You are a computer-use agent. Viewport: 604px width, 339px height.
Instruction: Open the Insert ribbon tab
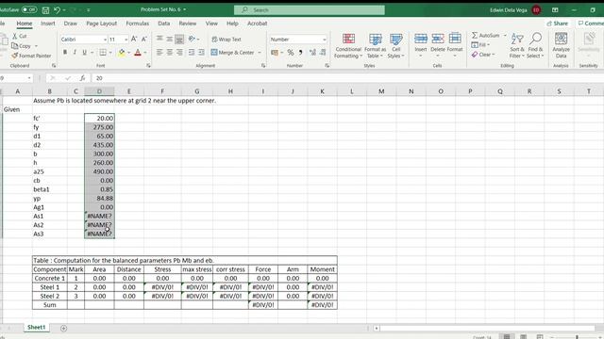point(48,24)
